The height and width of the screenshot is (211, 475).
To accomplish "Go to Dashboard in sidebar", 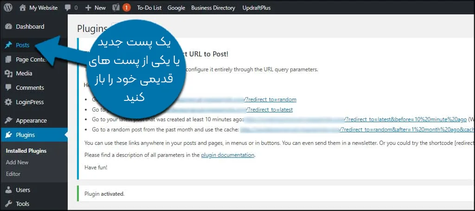I will point(30,26).
